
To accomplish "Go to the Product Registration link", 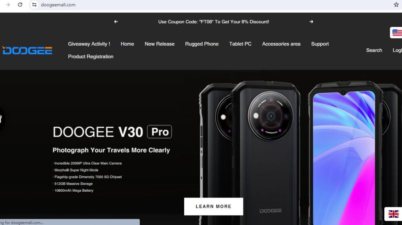I will point(91,56).
